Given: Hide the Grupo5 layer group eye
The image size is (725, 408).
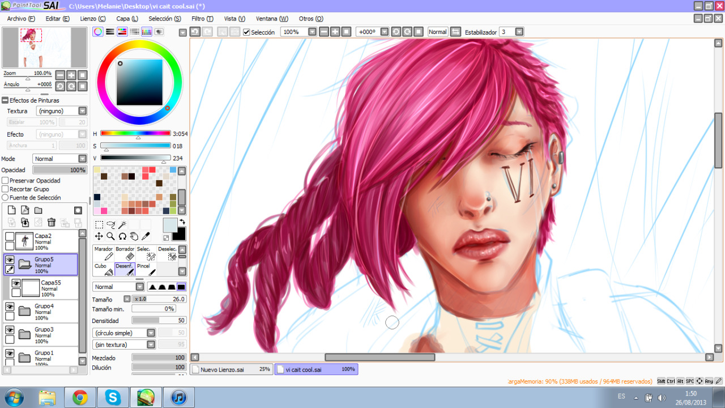Looking at the screenshot, I should pos(10,260).
